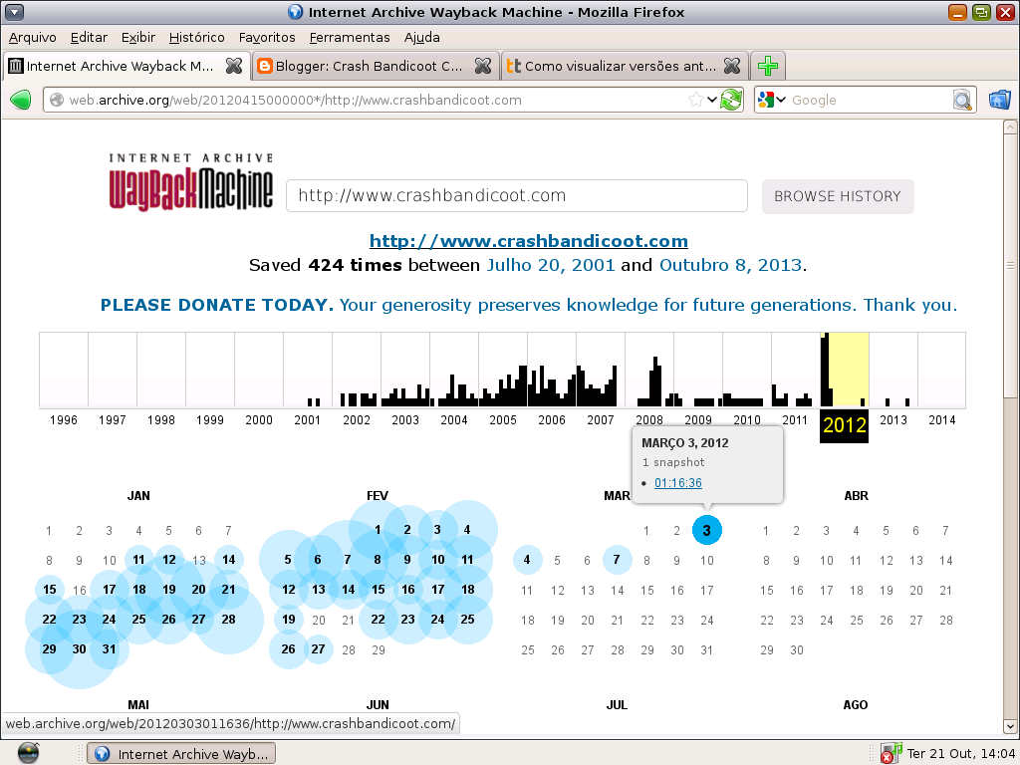Open the Exibir menu
This screenshot has width=1020, height=765.
click(137, 37)
